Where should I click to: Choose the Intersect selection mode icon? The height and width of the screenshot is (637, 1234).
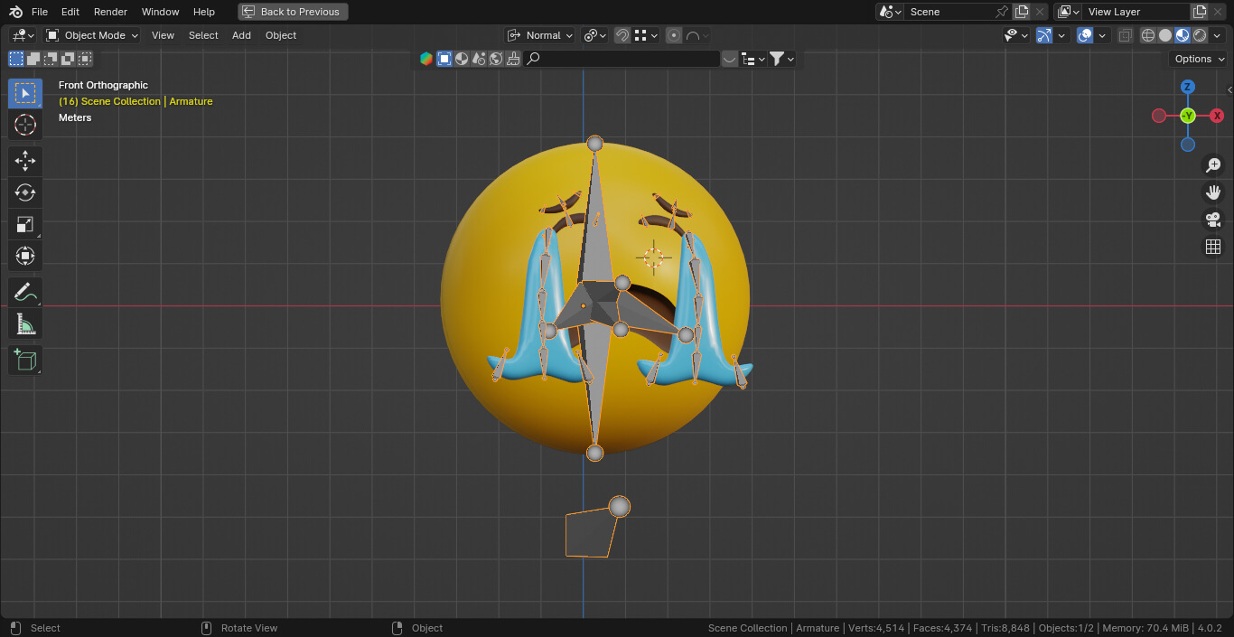(x=85, y=59)
